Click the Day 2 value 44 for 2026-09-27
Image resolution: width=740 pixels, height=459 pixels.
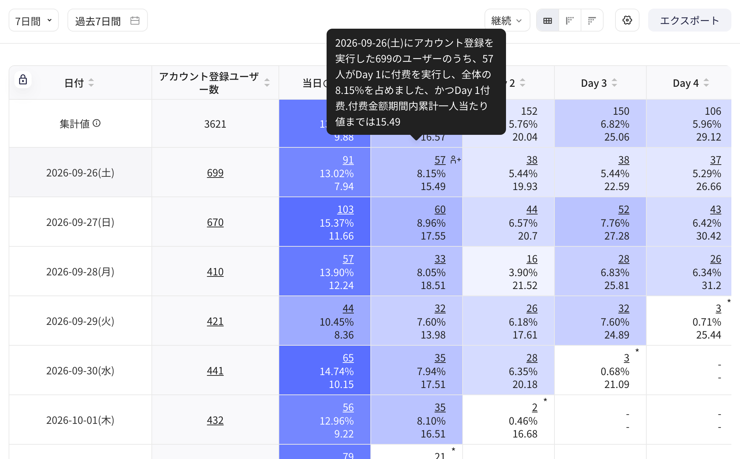point(532,209)
